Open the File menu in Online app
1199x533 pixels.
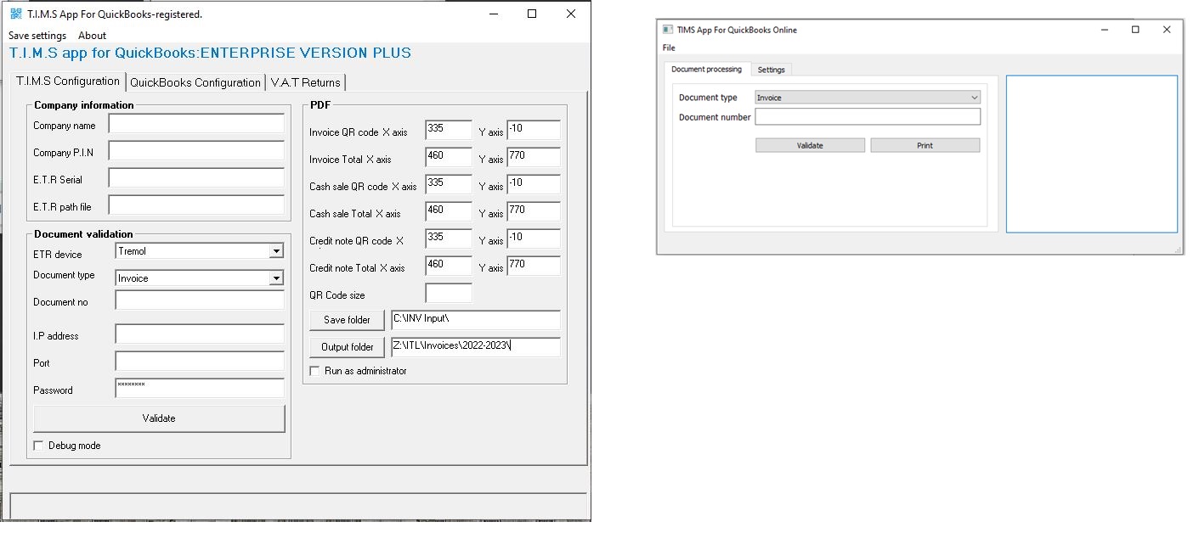click(x=669, y=48)
